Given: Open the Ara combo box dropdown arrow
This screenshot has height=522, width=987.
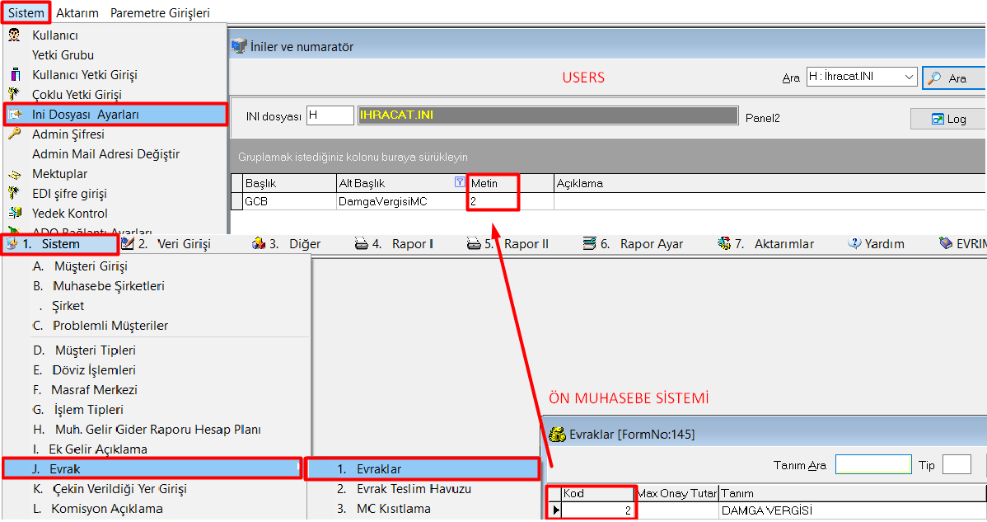Looking at the screenshot, I should (x=908, y=77).
